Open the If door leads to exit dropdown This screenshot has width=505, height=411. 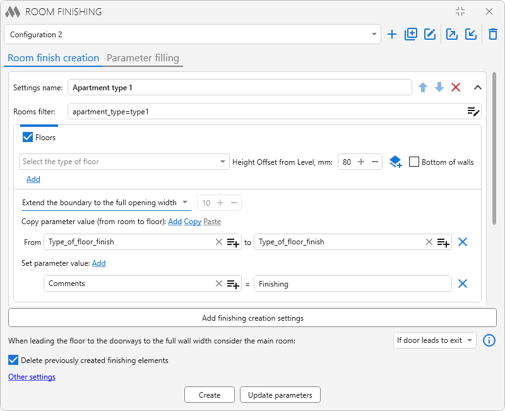(x=434, y=340)
